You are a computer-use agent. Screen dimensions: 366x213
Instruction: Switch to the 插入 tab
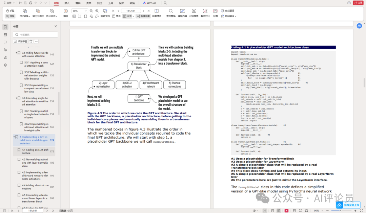point(67,3)
